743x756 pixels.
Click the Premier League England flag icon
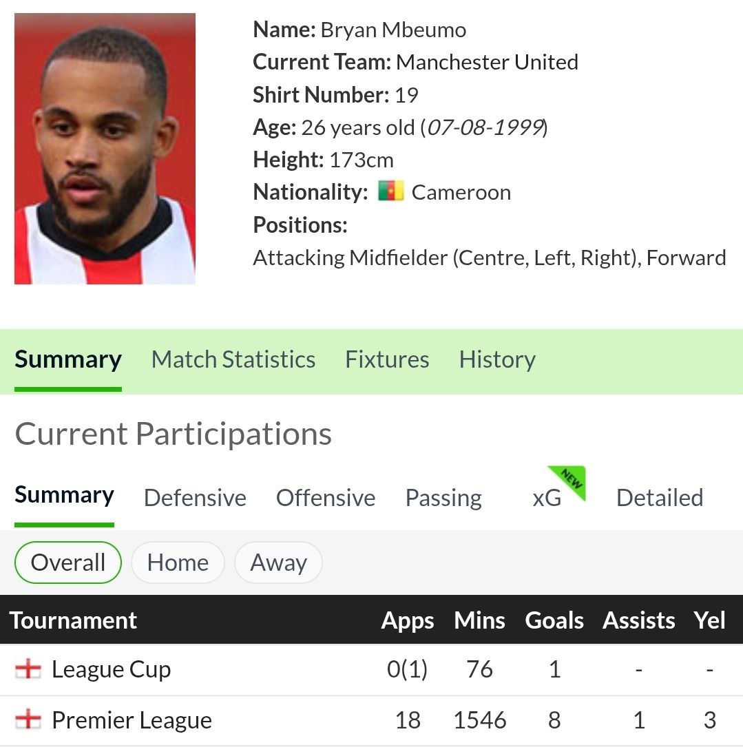28,720
